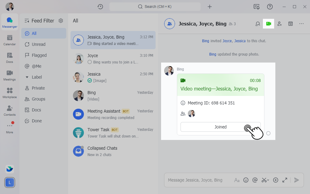Image resolution: width=310 pixels, height=194 pixels.
Task: Open the history clock icon
Action: point(100,7)
